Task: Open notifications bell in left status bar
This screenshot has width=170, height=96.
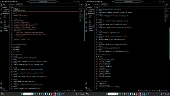Action: 84,91
